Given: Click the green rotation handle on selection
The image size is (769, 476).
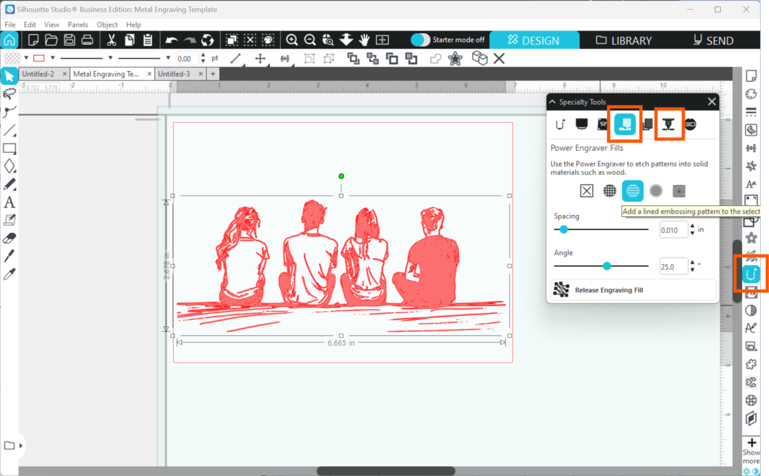Looking at the screenshot, I should click(x=341, y=176).
